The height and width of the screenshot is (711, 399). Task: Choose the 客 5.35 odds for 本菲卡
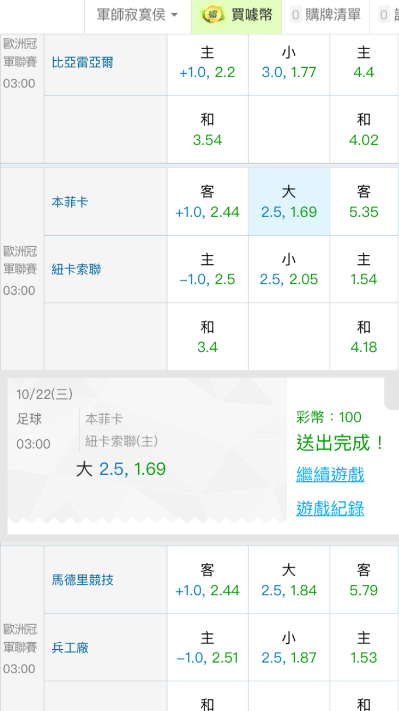[x=364, y=201]
